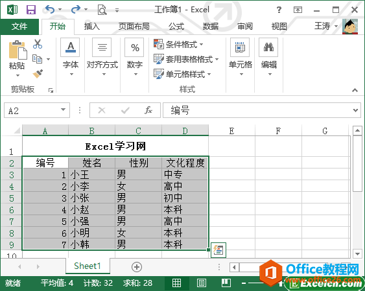
Task: Switch to the 视图 tab
Action: click(279, 27)
